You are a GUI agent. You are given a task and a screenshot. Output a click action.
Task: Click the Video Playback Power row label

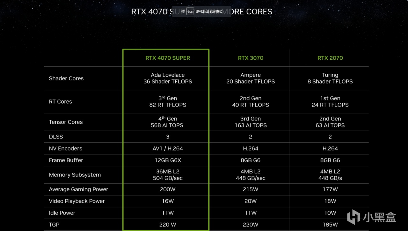(x=77, y=201)
